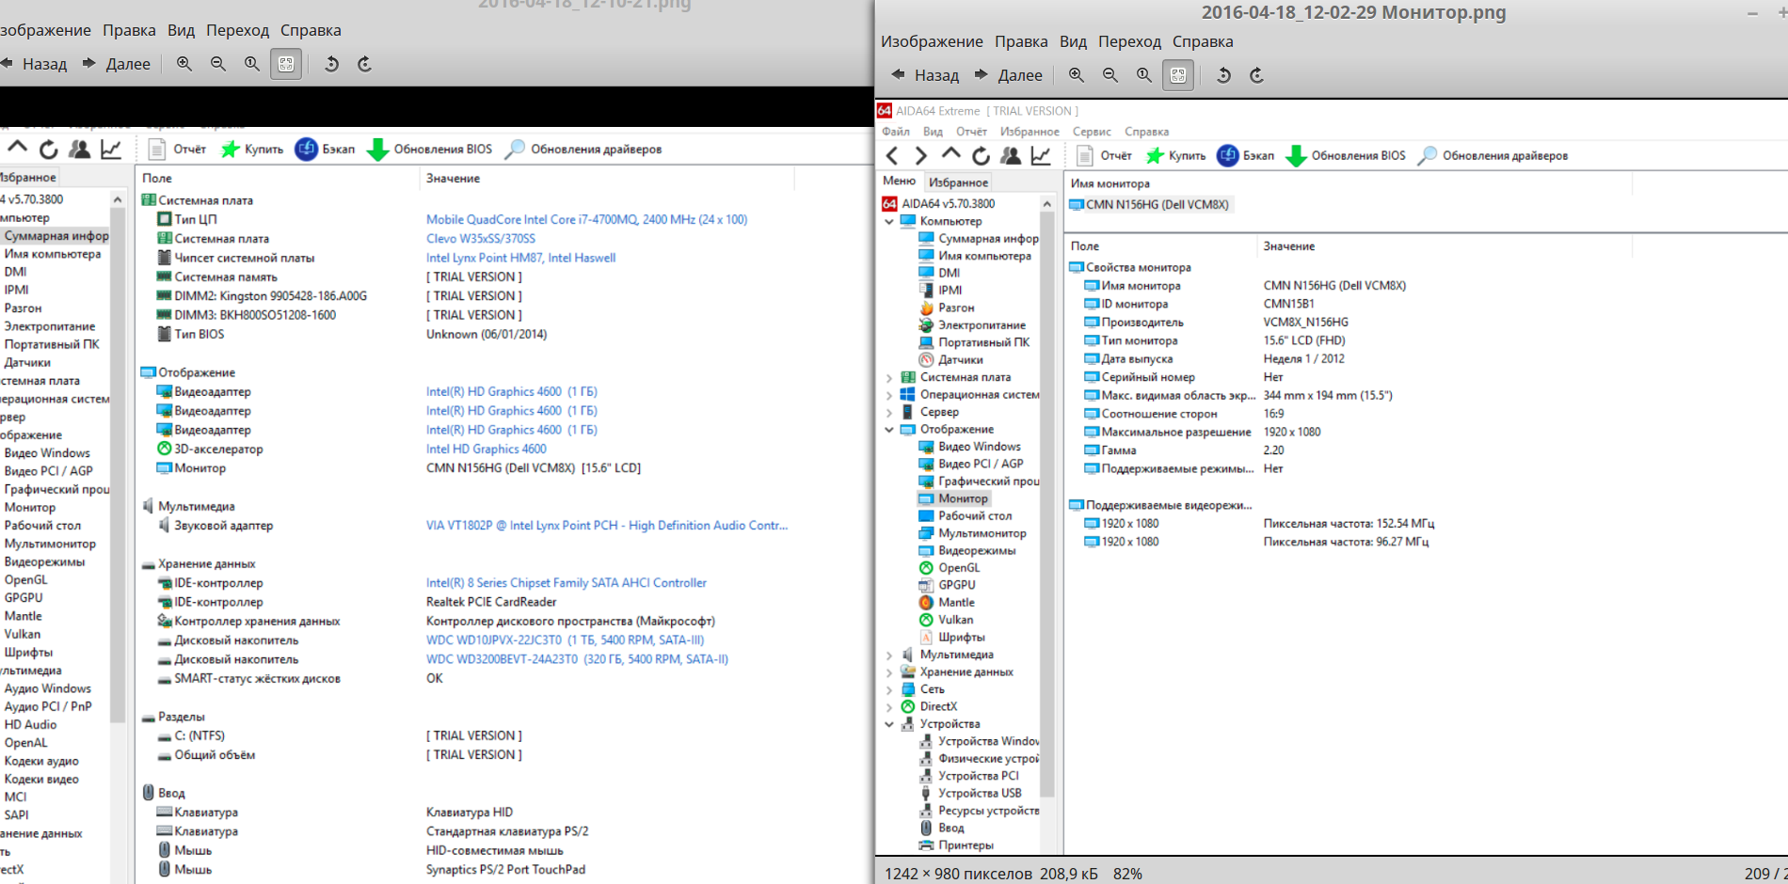This screenshot has width=1788, height=884.
Task: Click the AIDA64 refresh icon in right window
Action: click(981, 156)
